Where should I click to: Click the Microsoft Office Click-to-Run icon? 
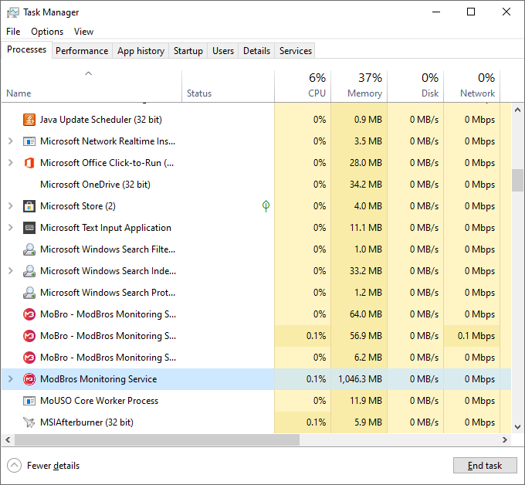click(x=29, y=163)
